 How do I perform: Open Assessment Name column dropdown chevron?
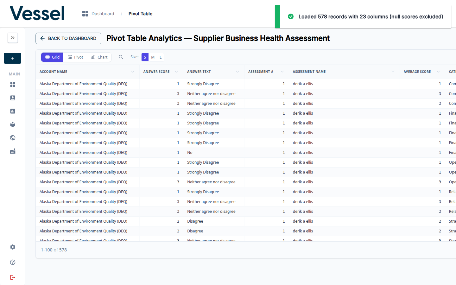393,72
